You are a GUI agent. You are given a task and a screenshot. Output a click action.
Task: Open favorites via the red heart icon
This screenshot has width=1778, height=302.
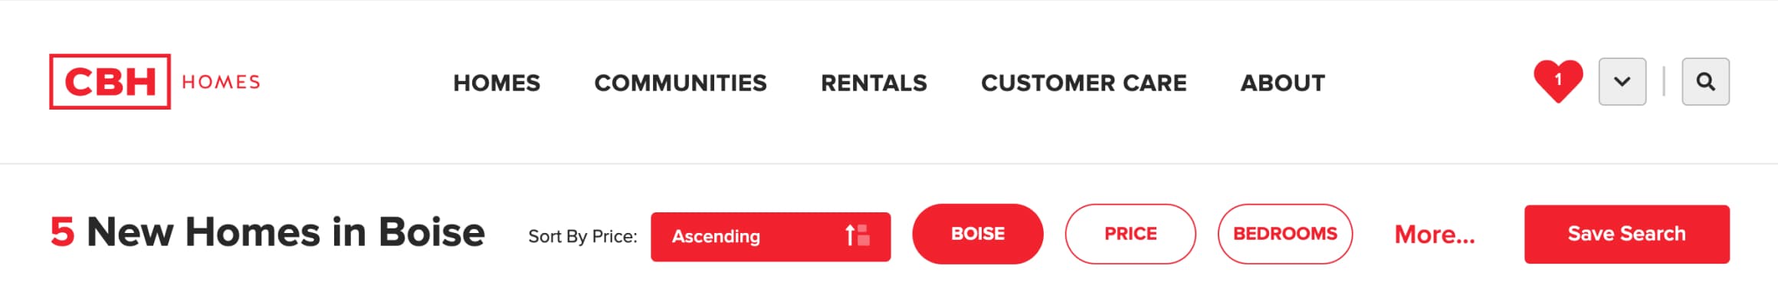pos(1558,80)
